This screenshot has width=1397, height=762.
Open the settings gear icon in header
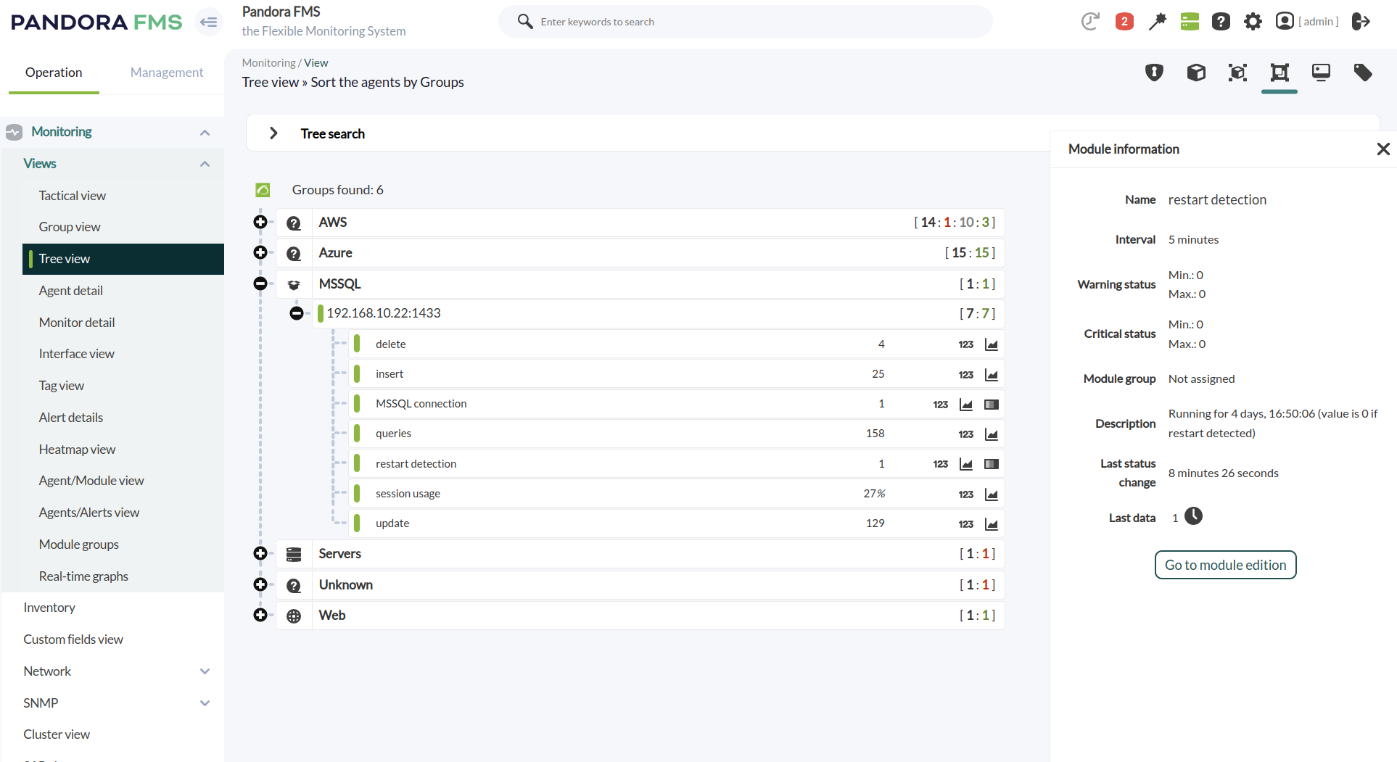tap(1253, 22)
